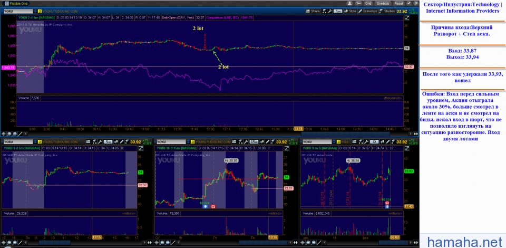
Task: Select line drawing tool under 15m chart
Action: pos(173,243)
